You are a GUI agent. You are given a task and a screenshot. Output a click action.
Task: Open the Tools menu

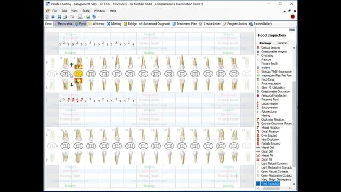tap(86, 11)
